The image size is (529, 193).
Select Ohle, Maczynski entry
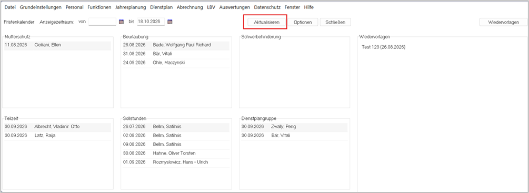176,63
